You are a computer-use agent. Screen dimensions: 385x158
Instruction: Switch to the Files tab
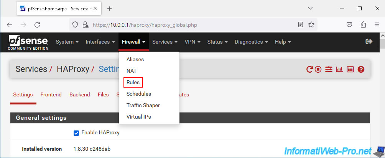(103, 94)
